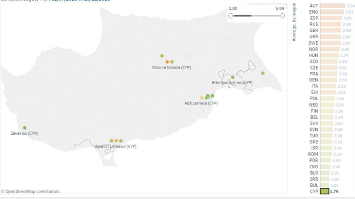The width and height of the screenshot is (355, 199).
Task: Click the orange dot above Apollon Limassol label
Action: coord(116,141)
